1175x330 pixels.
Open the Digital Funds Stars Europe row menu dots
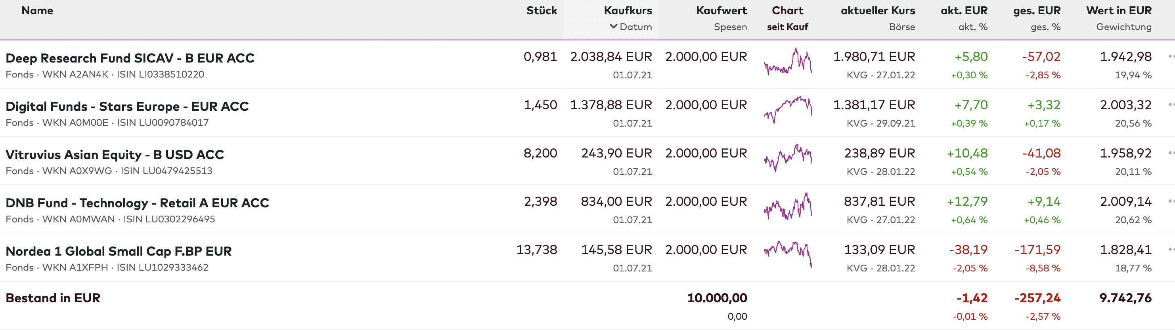(x=1171, y=105)
